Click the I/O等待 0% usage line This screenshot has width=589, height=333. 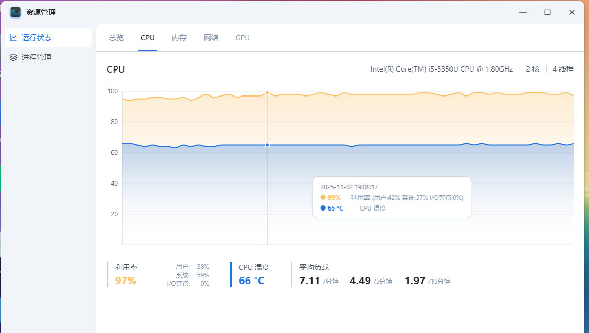click(188, 284)
